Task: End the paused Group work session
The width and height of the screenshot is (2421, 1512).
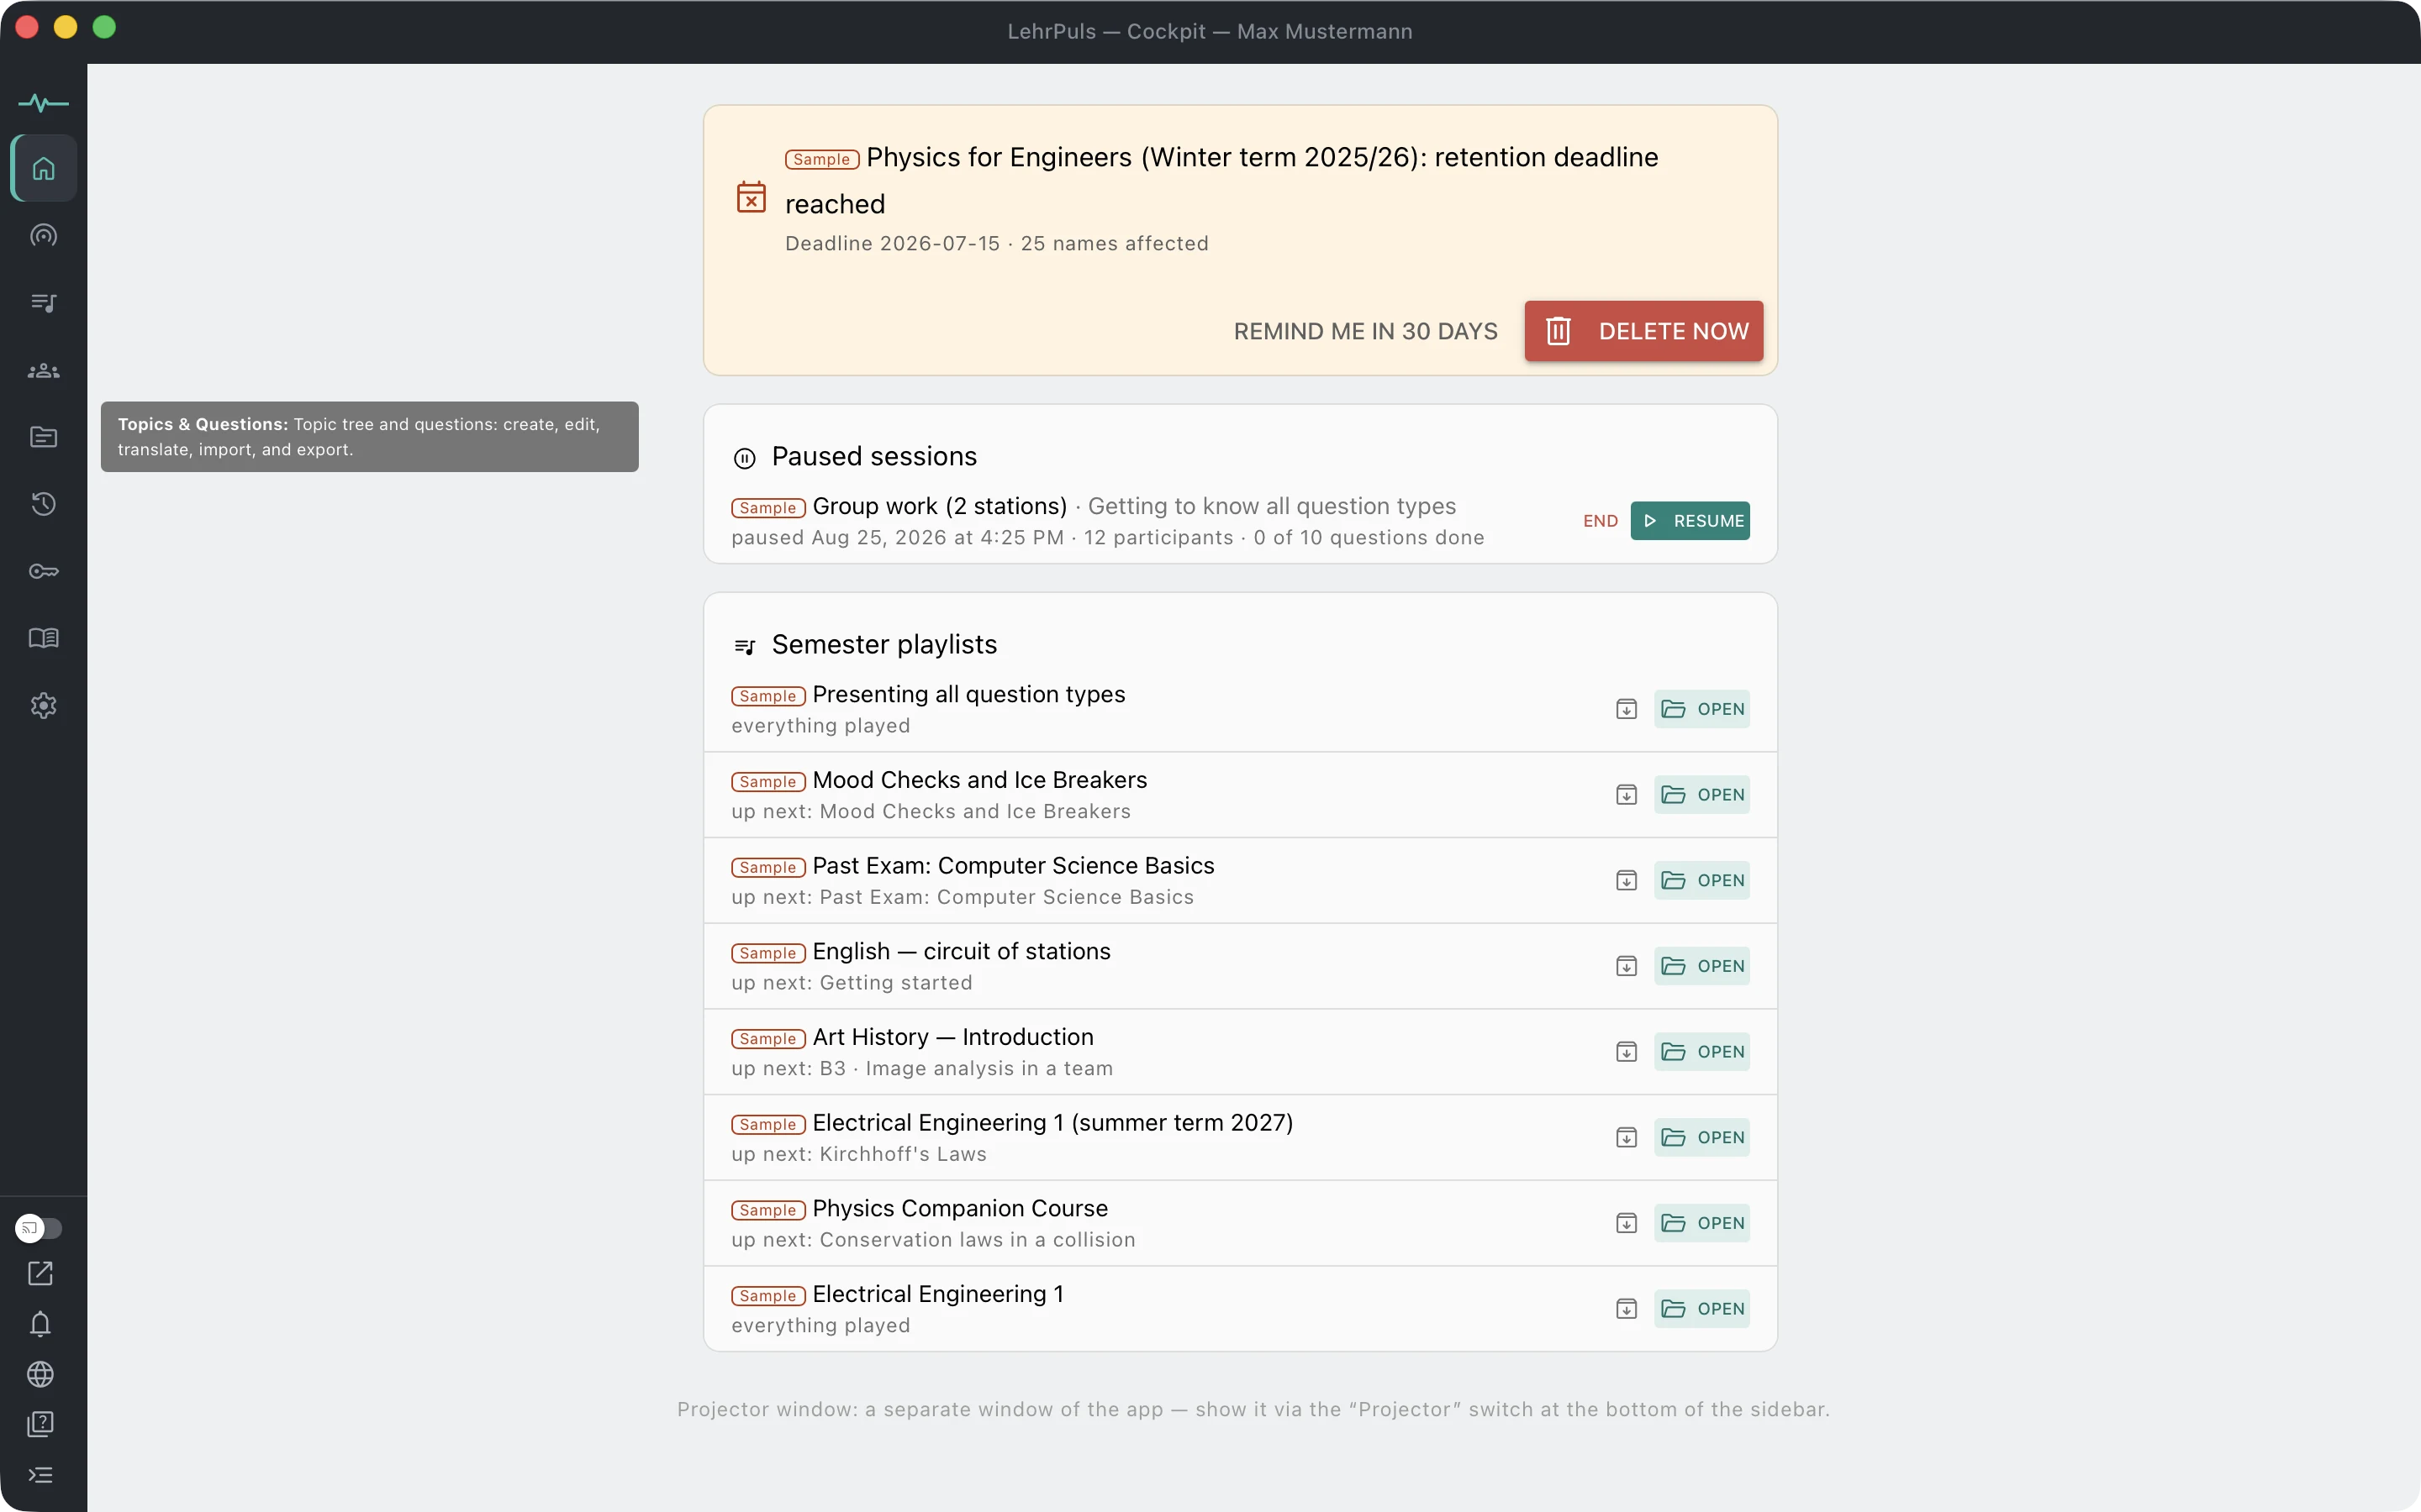Action: (x=1600, y=521)
